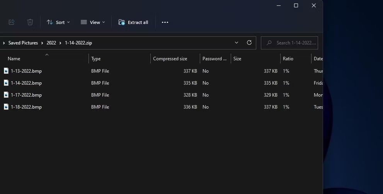Click the 1% ratio of 1-18-2022.bmp
383x194 pixels.
286,107
